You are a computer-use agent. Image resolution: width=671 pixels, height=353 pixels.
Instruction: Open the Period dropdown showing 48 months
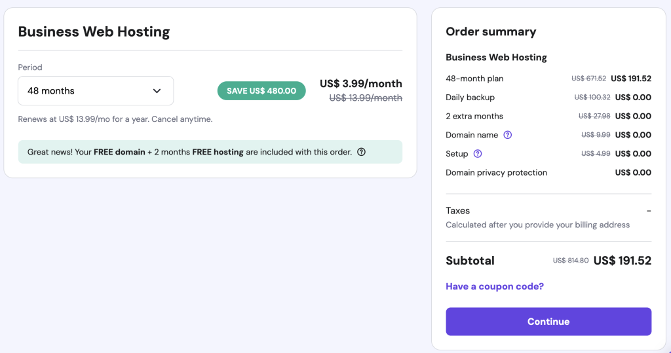pos(96,91)
